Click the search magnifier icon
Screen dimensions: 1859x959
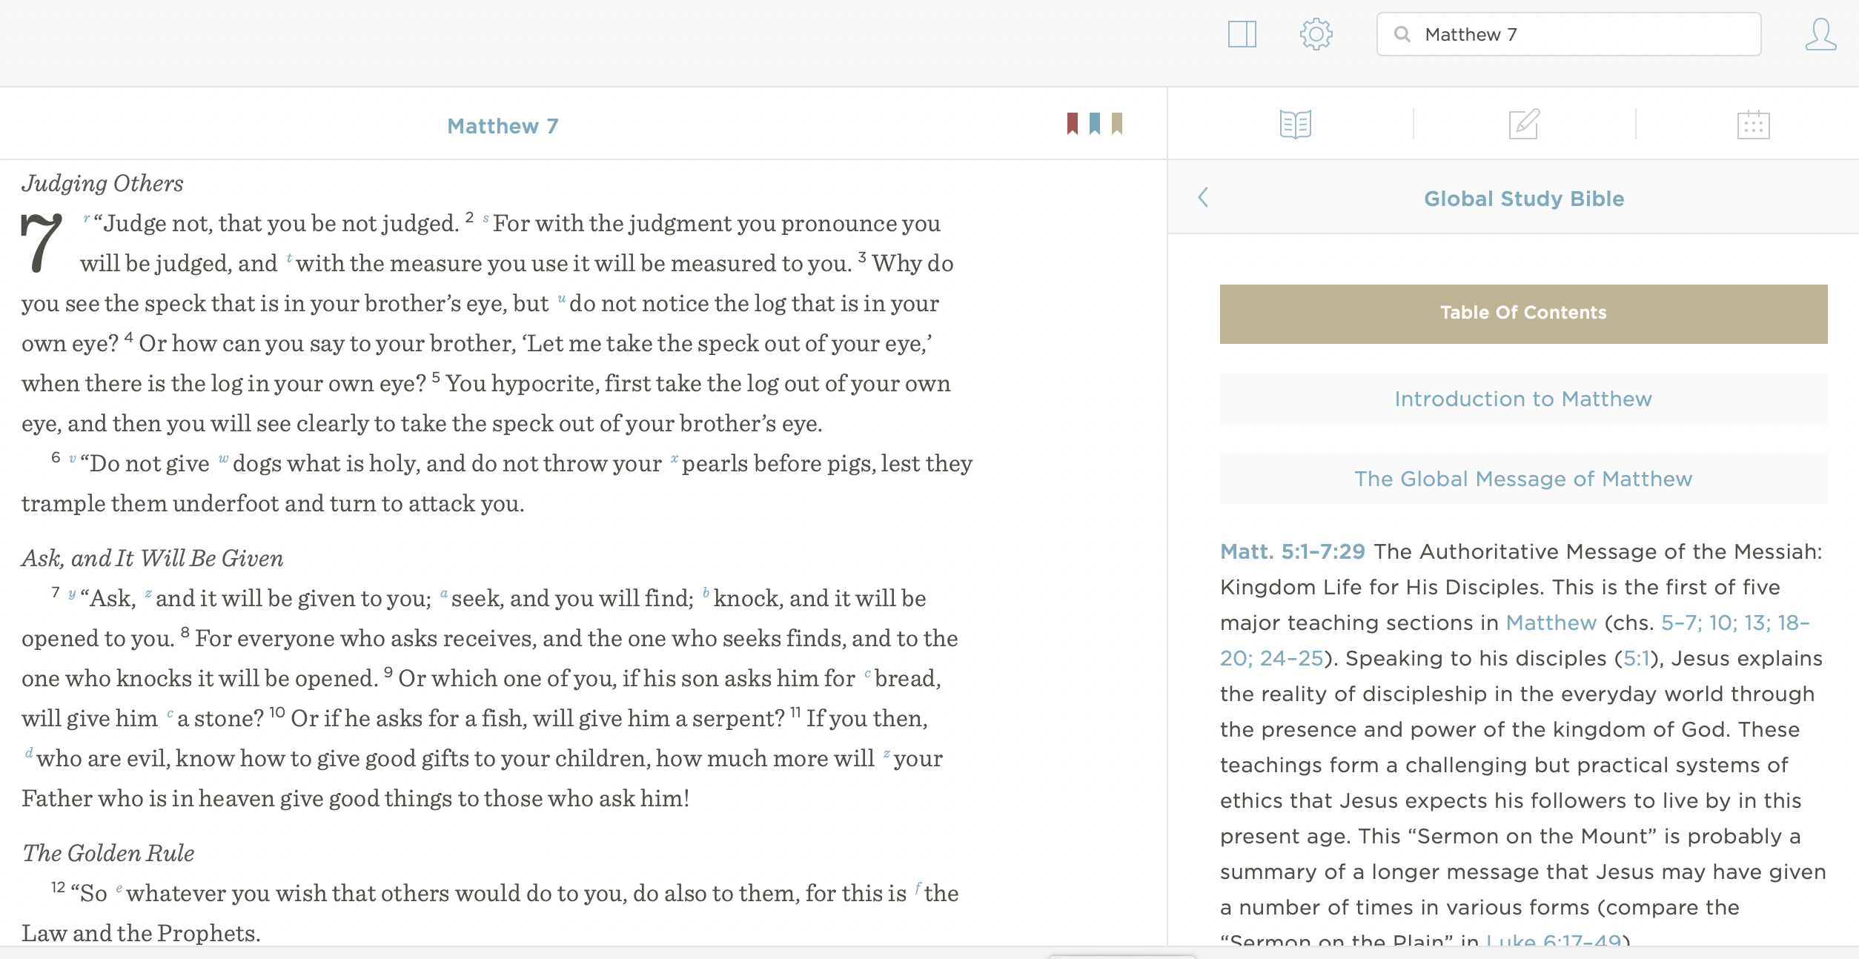click(x=1403, y=34)
